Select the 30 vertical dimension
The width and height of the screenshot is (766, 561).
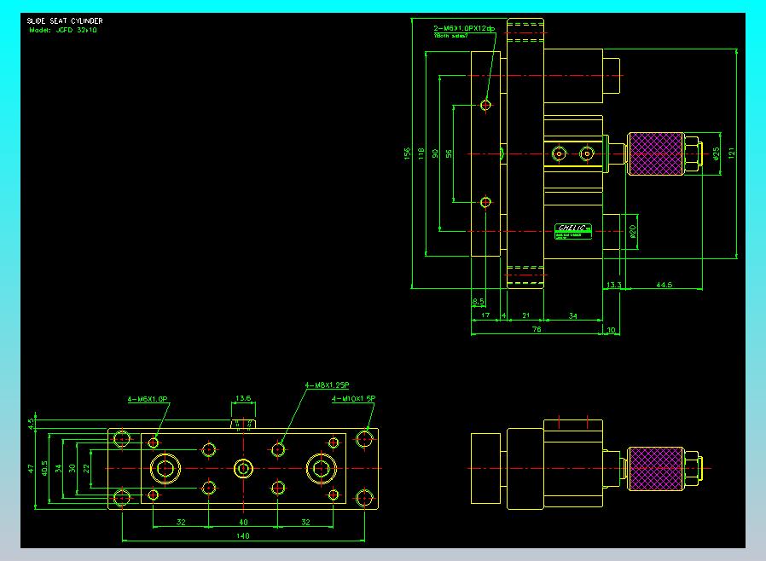[73, 468]
